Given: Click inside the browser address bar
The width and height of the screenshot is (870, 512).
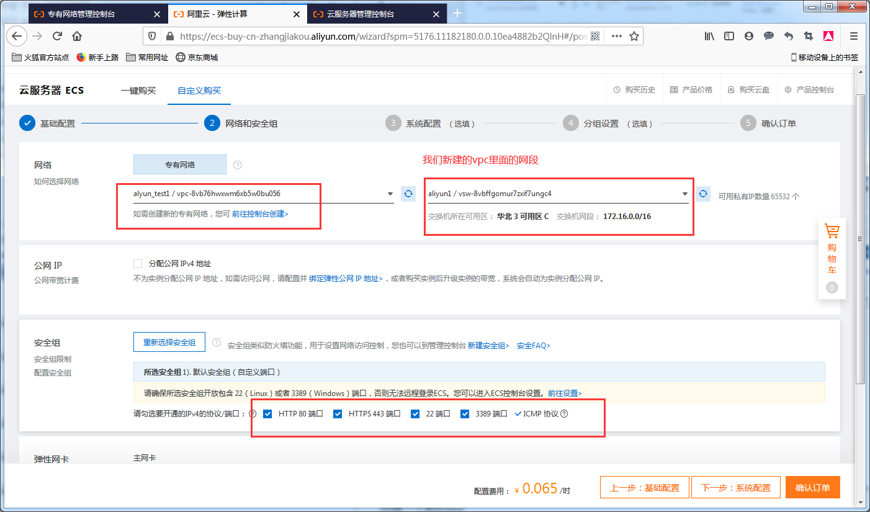Looking at the screenshot, I should [x=372, y=36].
